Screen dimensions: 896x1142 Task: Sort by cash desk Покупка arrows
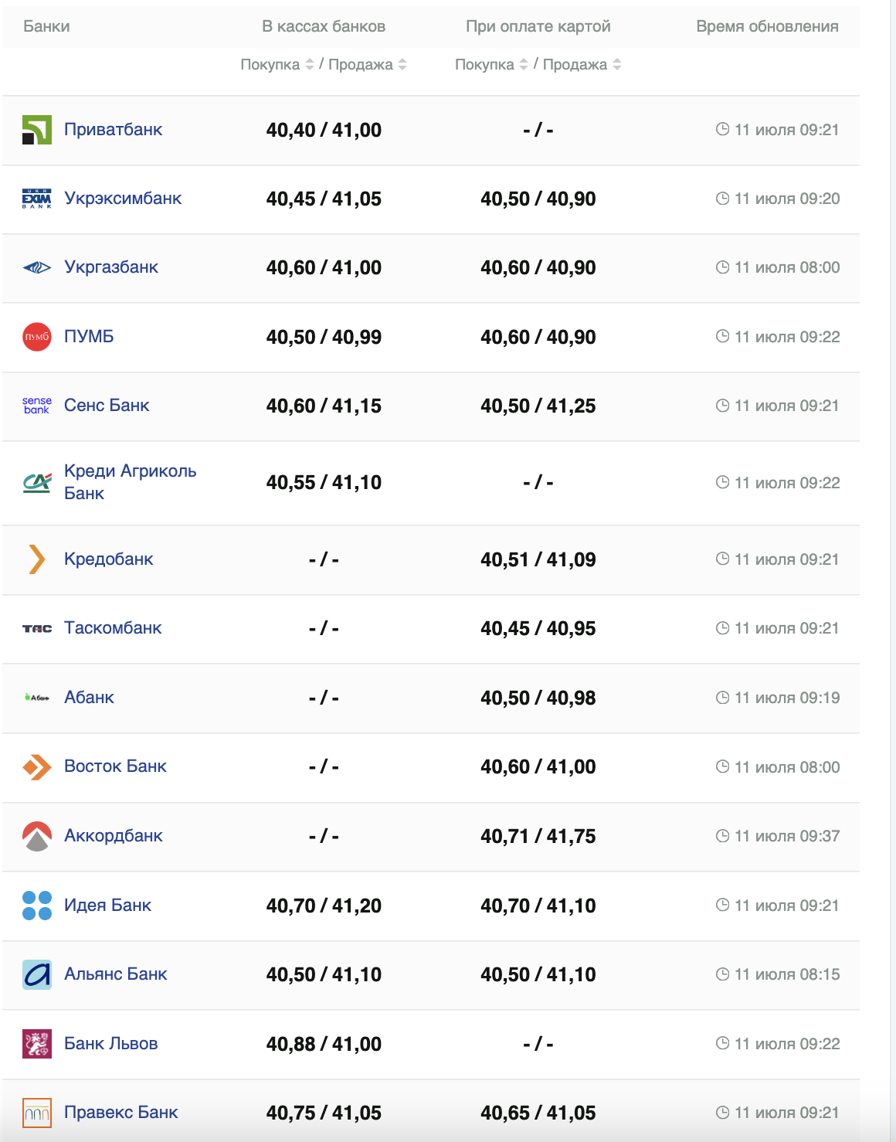coord(310,65)
